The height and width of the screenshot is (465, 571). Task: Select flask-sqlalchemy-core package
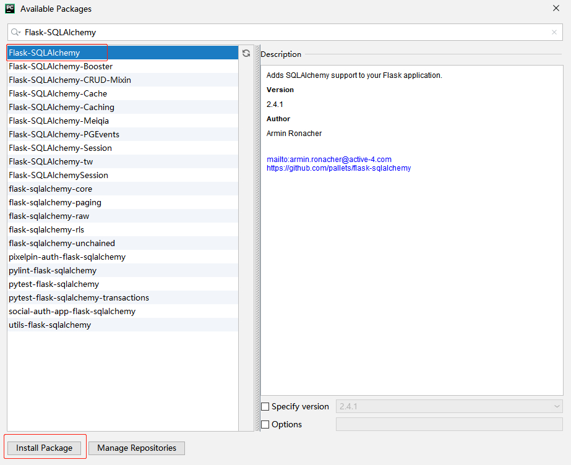tap(122, 189)
